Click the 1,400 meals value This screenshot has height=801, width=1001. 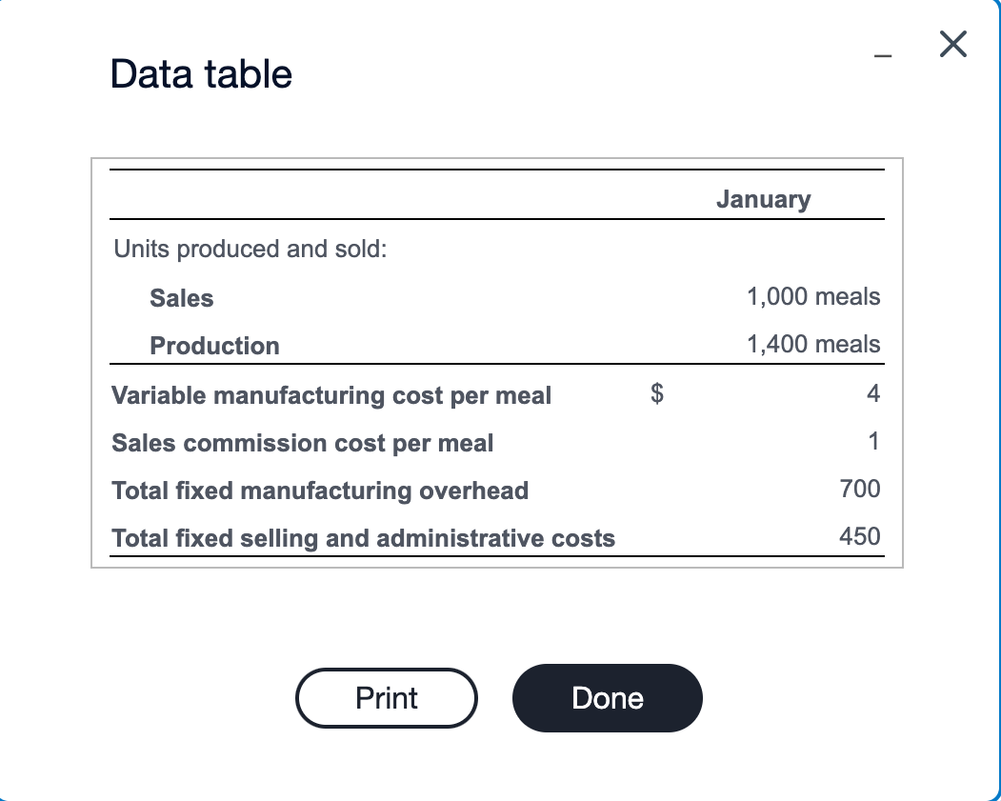tap(814, 344)
